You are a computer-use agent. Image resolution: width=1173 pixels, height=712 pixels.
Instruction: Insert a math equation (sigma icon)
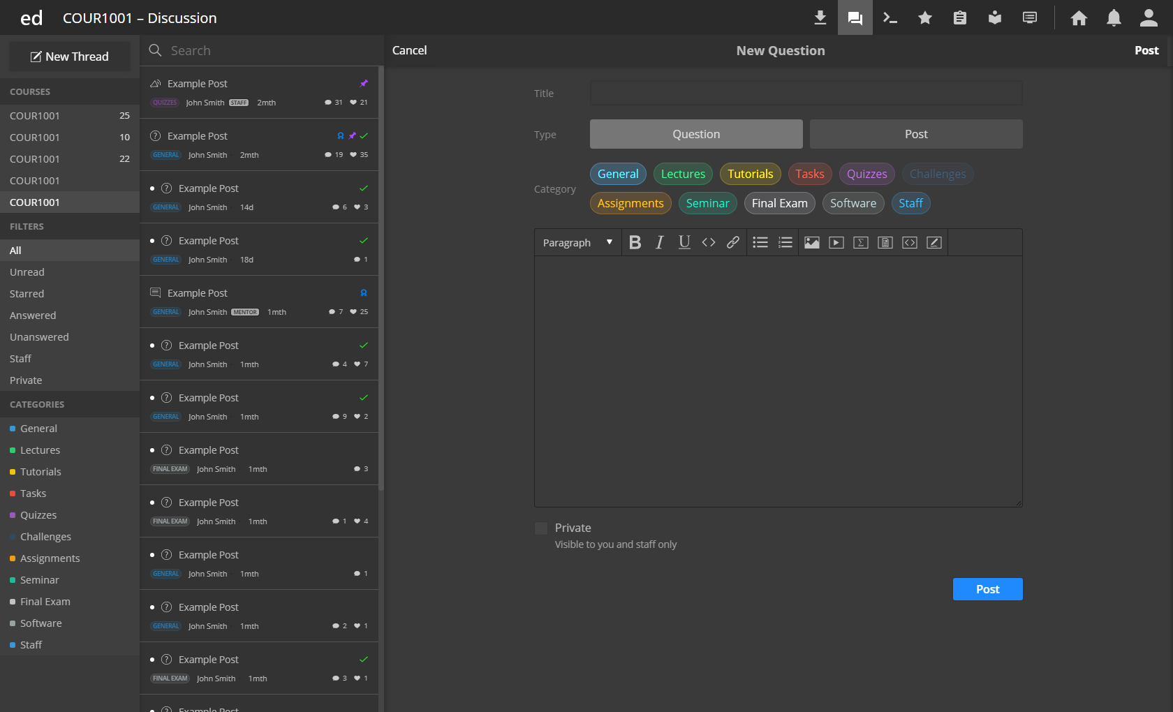coord(860,242)
